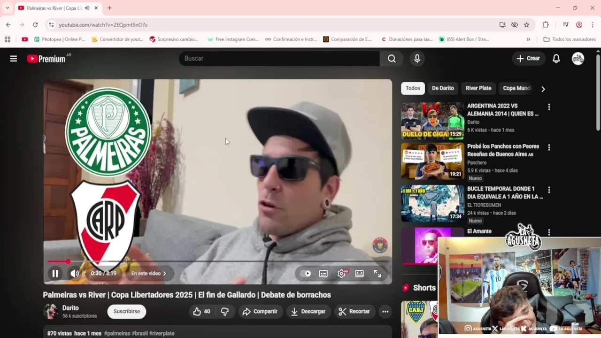Expand 'En este video' chapters

coord(149,274)
